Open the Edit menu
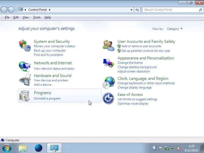This screenshot has width=204, height=153. [16, 17]
